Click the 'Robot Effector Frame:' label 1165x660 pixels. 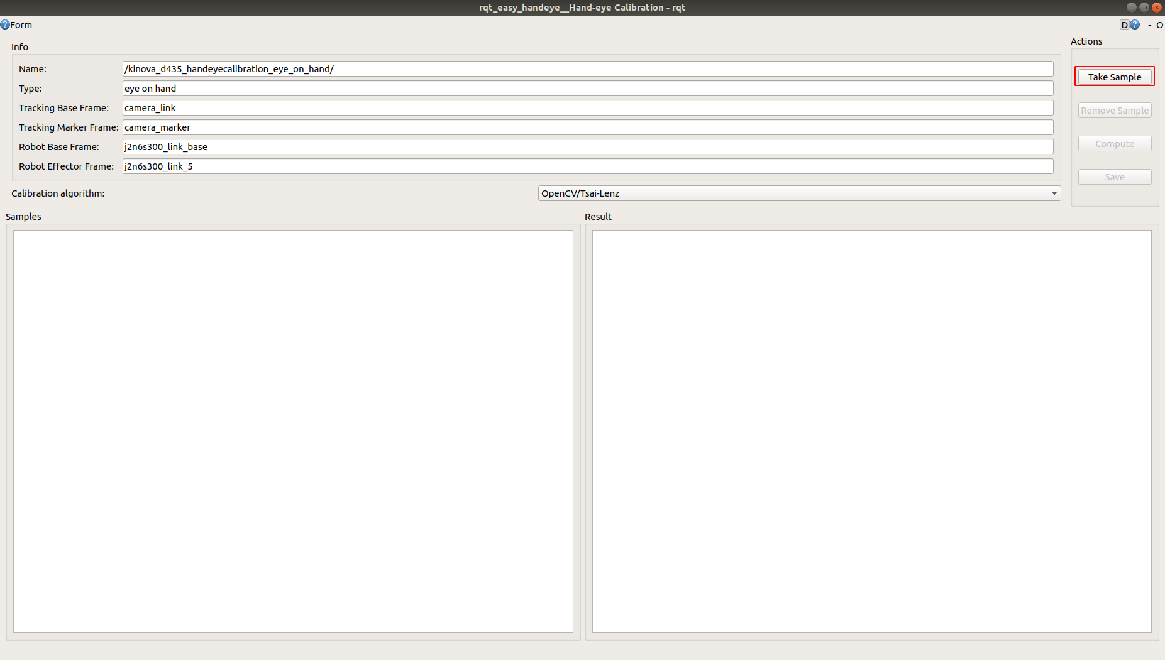(66, 166)
